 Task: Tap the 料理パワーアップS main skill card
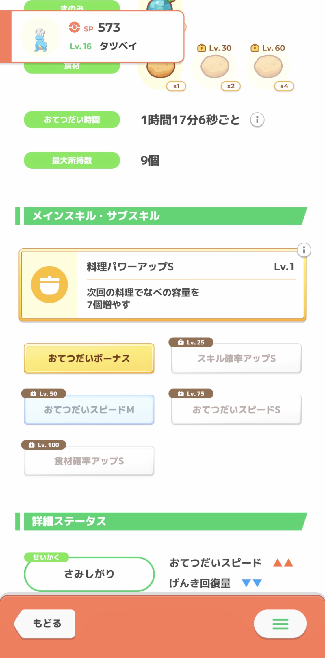click(x=191, y=285)
